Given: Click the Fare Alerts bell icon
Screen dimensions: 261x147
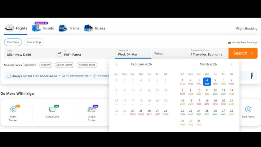Looking at the screenshot, I should tap(248, 109).
